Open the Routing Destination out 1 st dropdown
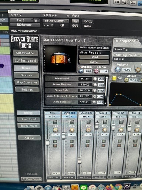The image size is (142, 190). point(128,59)
